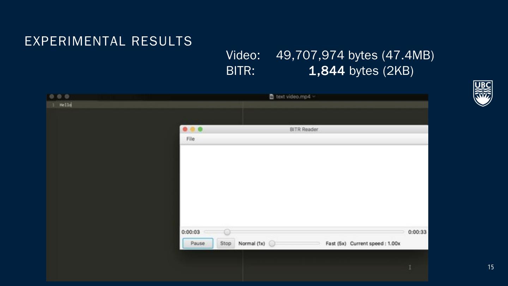Image resolution: width=508 pixels, height=286 pixels.
Task: Click the speed slider track near Fast (5x)
Action: click(x=316, y=243)
